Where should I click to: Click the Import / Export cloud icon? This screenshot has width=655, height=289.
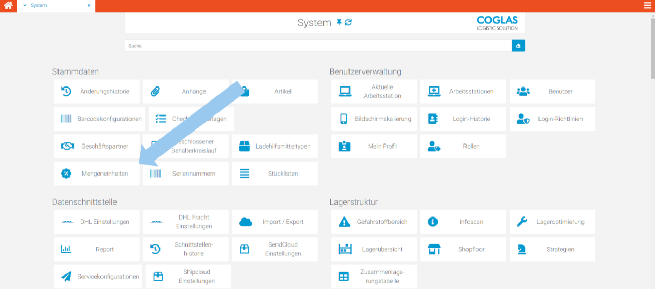pyautogui.click(x=245, y=222)
